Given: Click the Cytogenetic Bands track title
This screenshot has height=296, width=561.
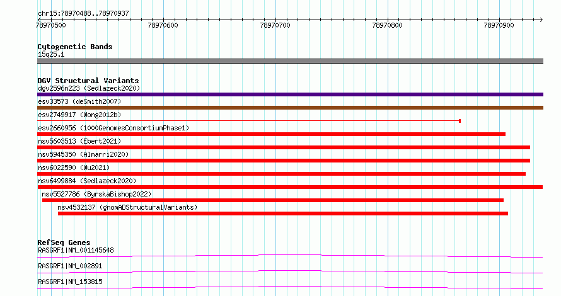Looking at the screenshot, I should [75, 47].
